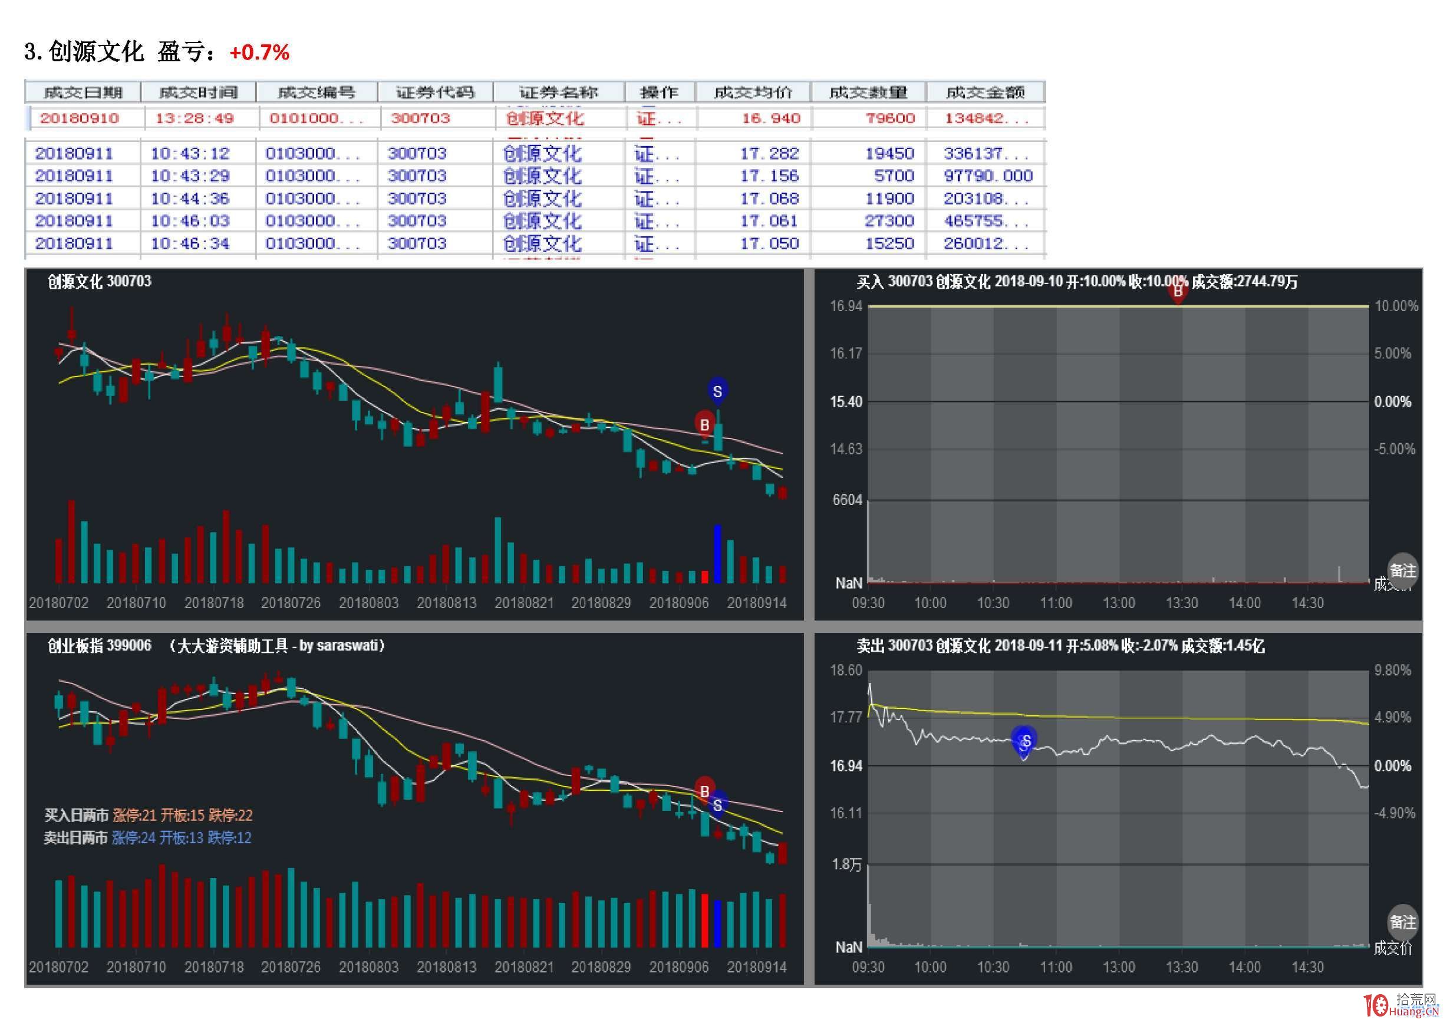Image resolution: width=1447 pixels, height=1023 pixels.
Task: Click the 备注 button on the buy-day chart
Action: click(x=1403, y=570)
